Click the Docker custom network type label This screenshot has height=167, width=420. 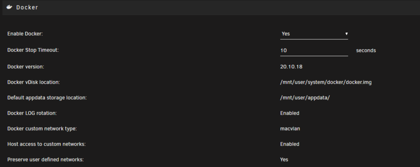coord(42,128)
